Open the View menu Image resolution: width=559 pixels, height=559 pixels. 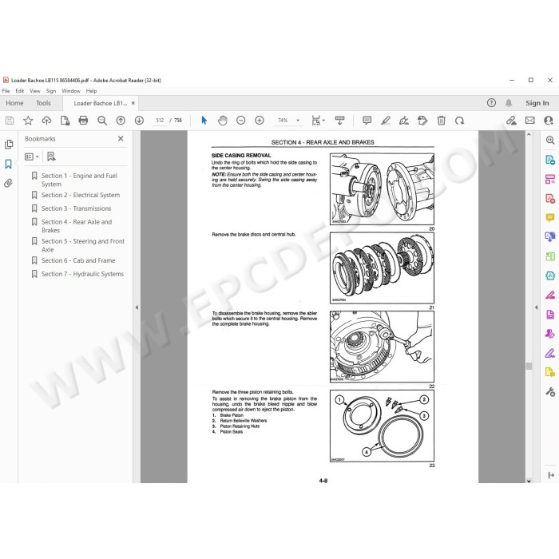click(35, 91)
